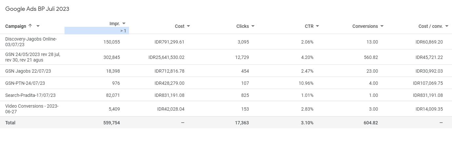Open the Impr. column dropdown arrow
452x161 pixels.
(x=124, y=24)
